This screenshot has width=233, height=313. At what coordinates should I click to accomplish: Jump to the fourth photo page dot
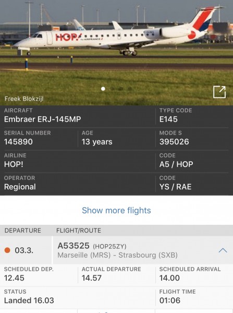[130, 89]
